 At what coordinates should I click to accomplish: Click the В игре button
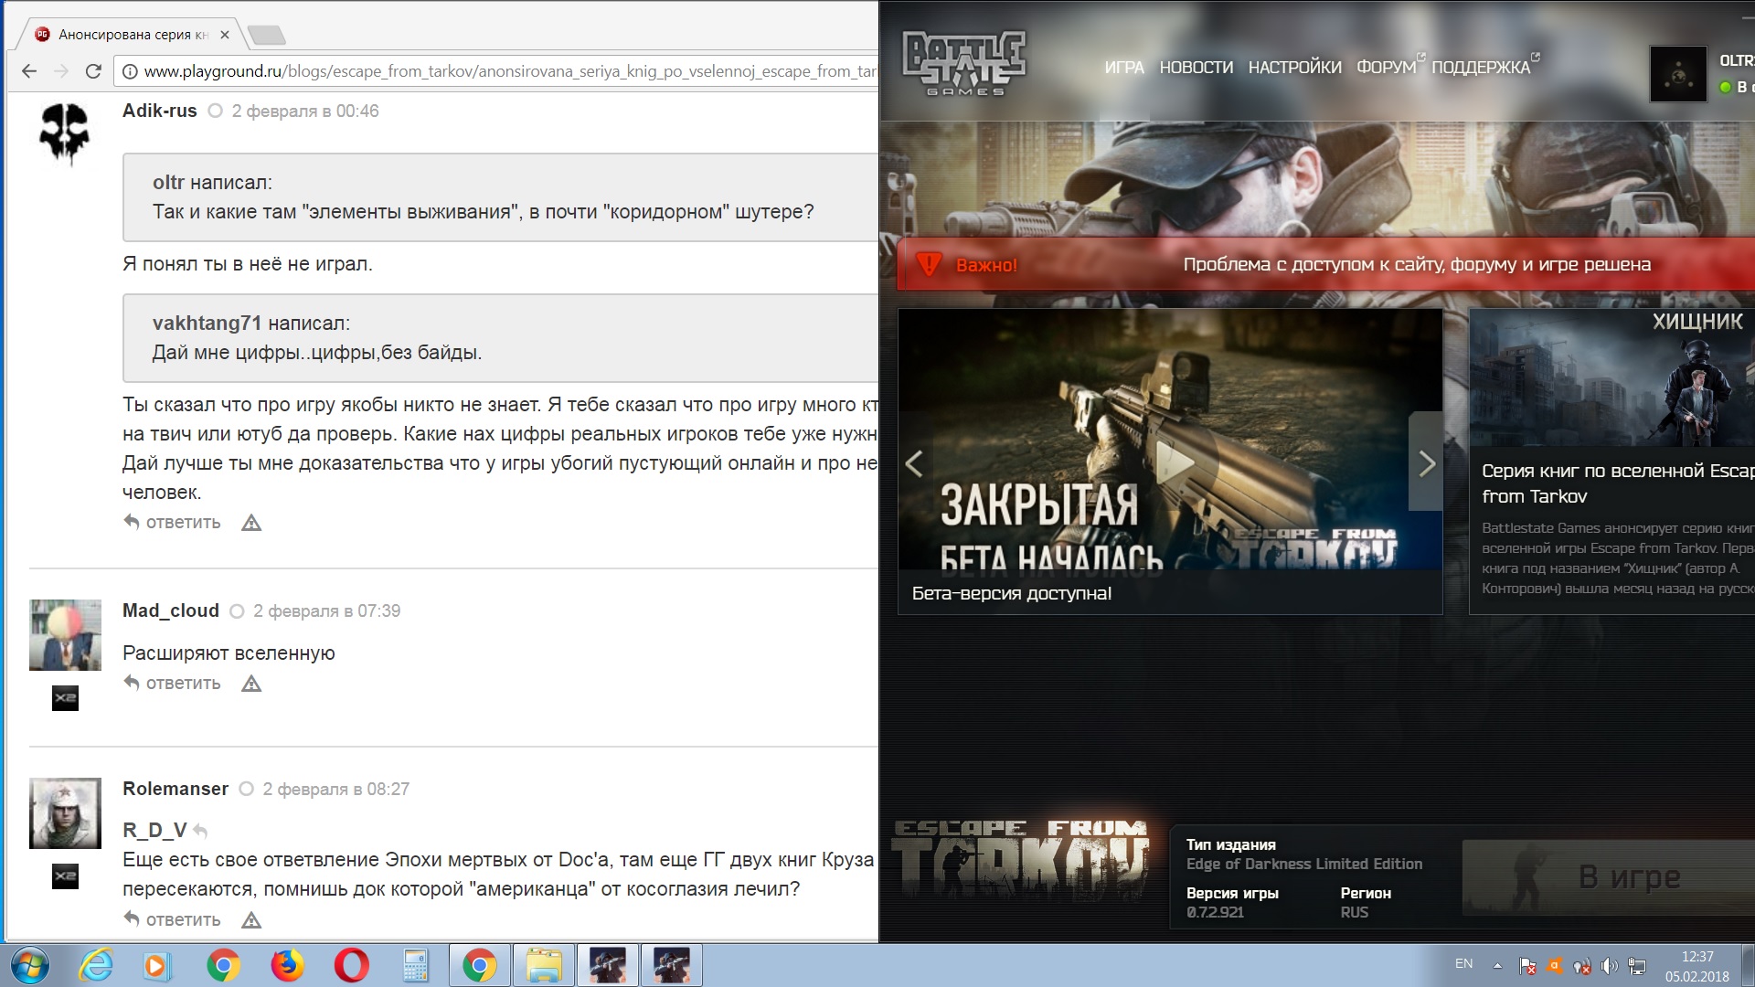(x=1628, y=877)
